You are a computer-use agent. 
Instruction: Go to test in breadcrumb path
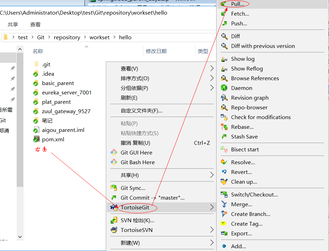23,37
